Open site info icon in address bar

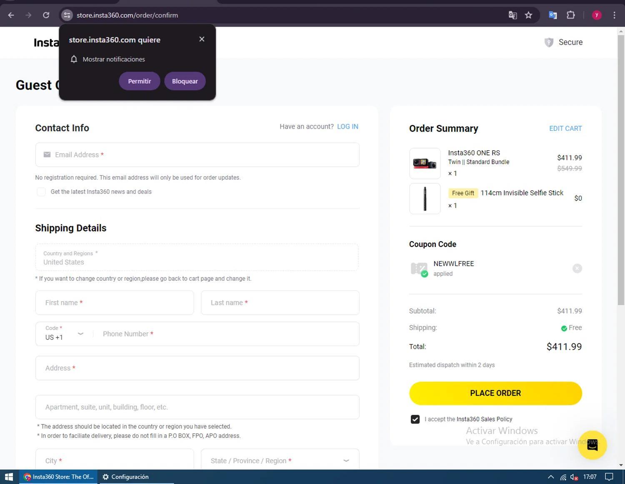[x=67, y=15]
